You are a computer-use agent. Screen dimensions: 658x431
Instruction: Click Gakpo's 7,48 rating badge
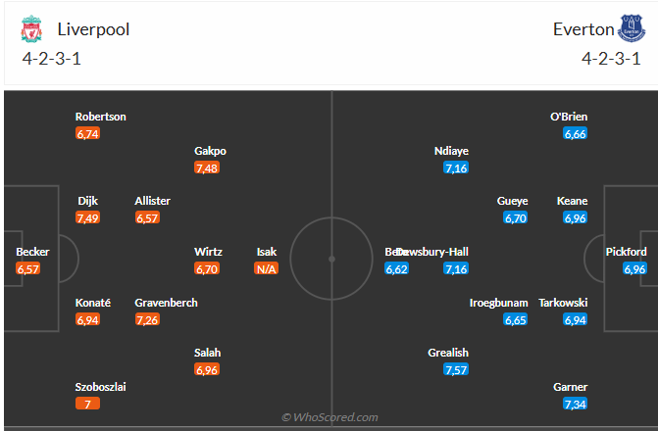207,168
